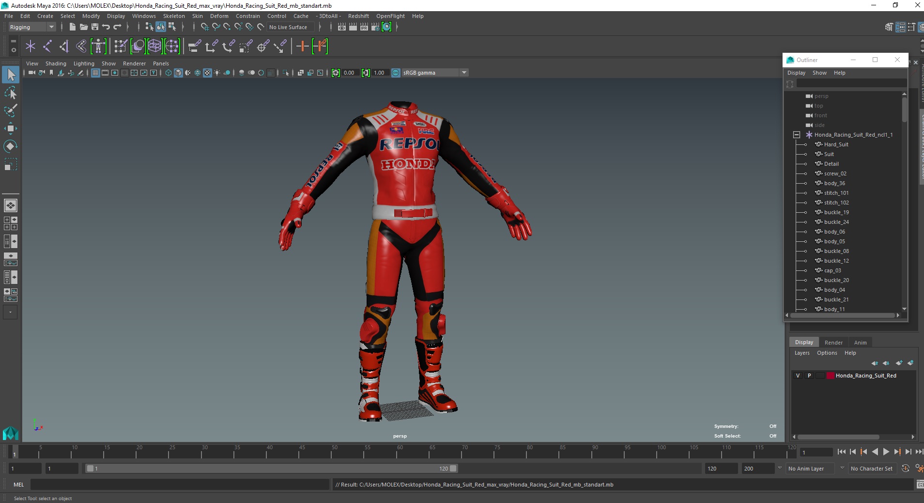This screenshot has width=924, height=503.
Task: Open the shelf options gear menu
Action: (14, 50)
